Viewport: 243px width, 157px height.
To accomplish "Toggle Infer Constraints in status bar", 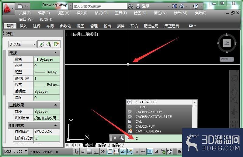I will [x=76, y=152].
